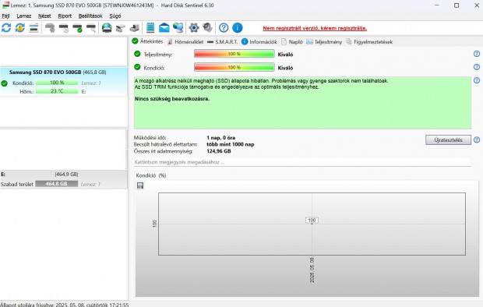Viewport: 483px width, 307px height.
Task: Switch to the Áttekintés tab
Action: pyautogui.click(x=147, y=41)
